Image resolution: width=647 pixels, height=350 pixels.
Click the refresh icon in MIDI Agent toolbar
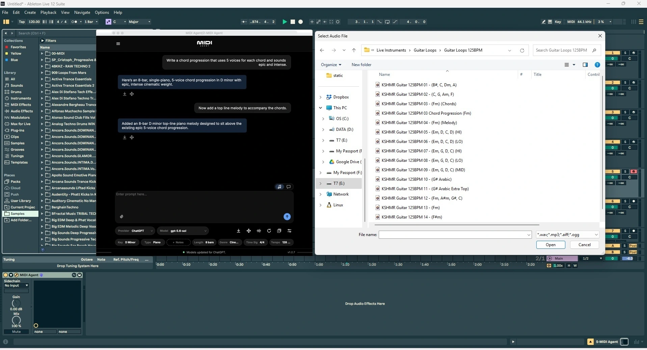click(269, 231)
